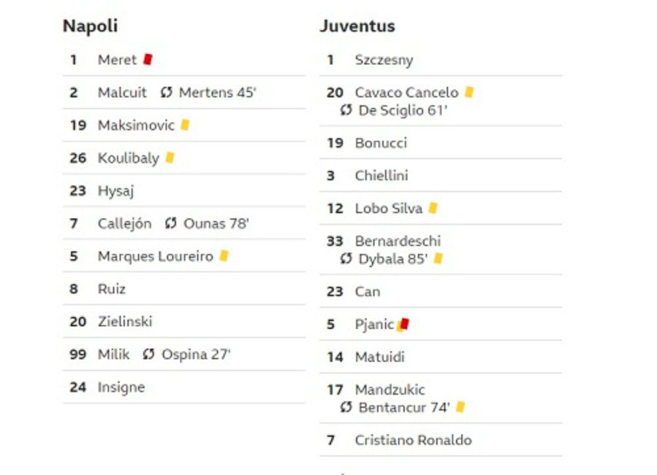Screen dimensions: 657x475
Task: Click on Chiellini in Juventus lineup
Action: tap(381, 176)
